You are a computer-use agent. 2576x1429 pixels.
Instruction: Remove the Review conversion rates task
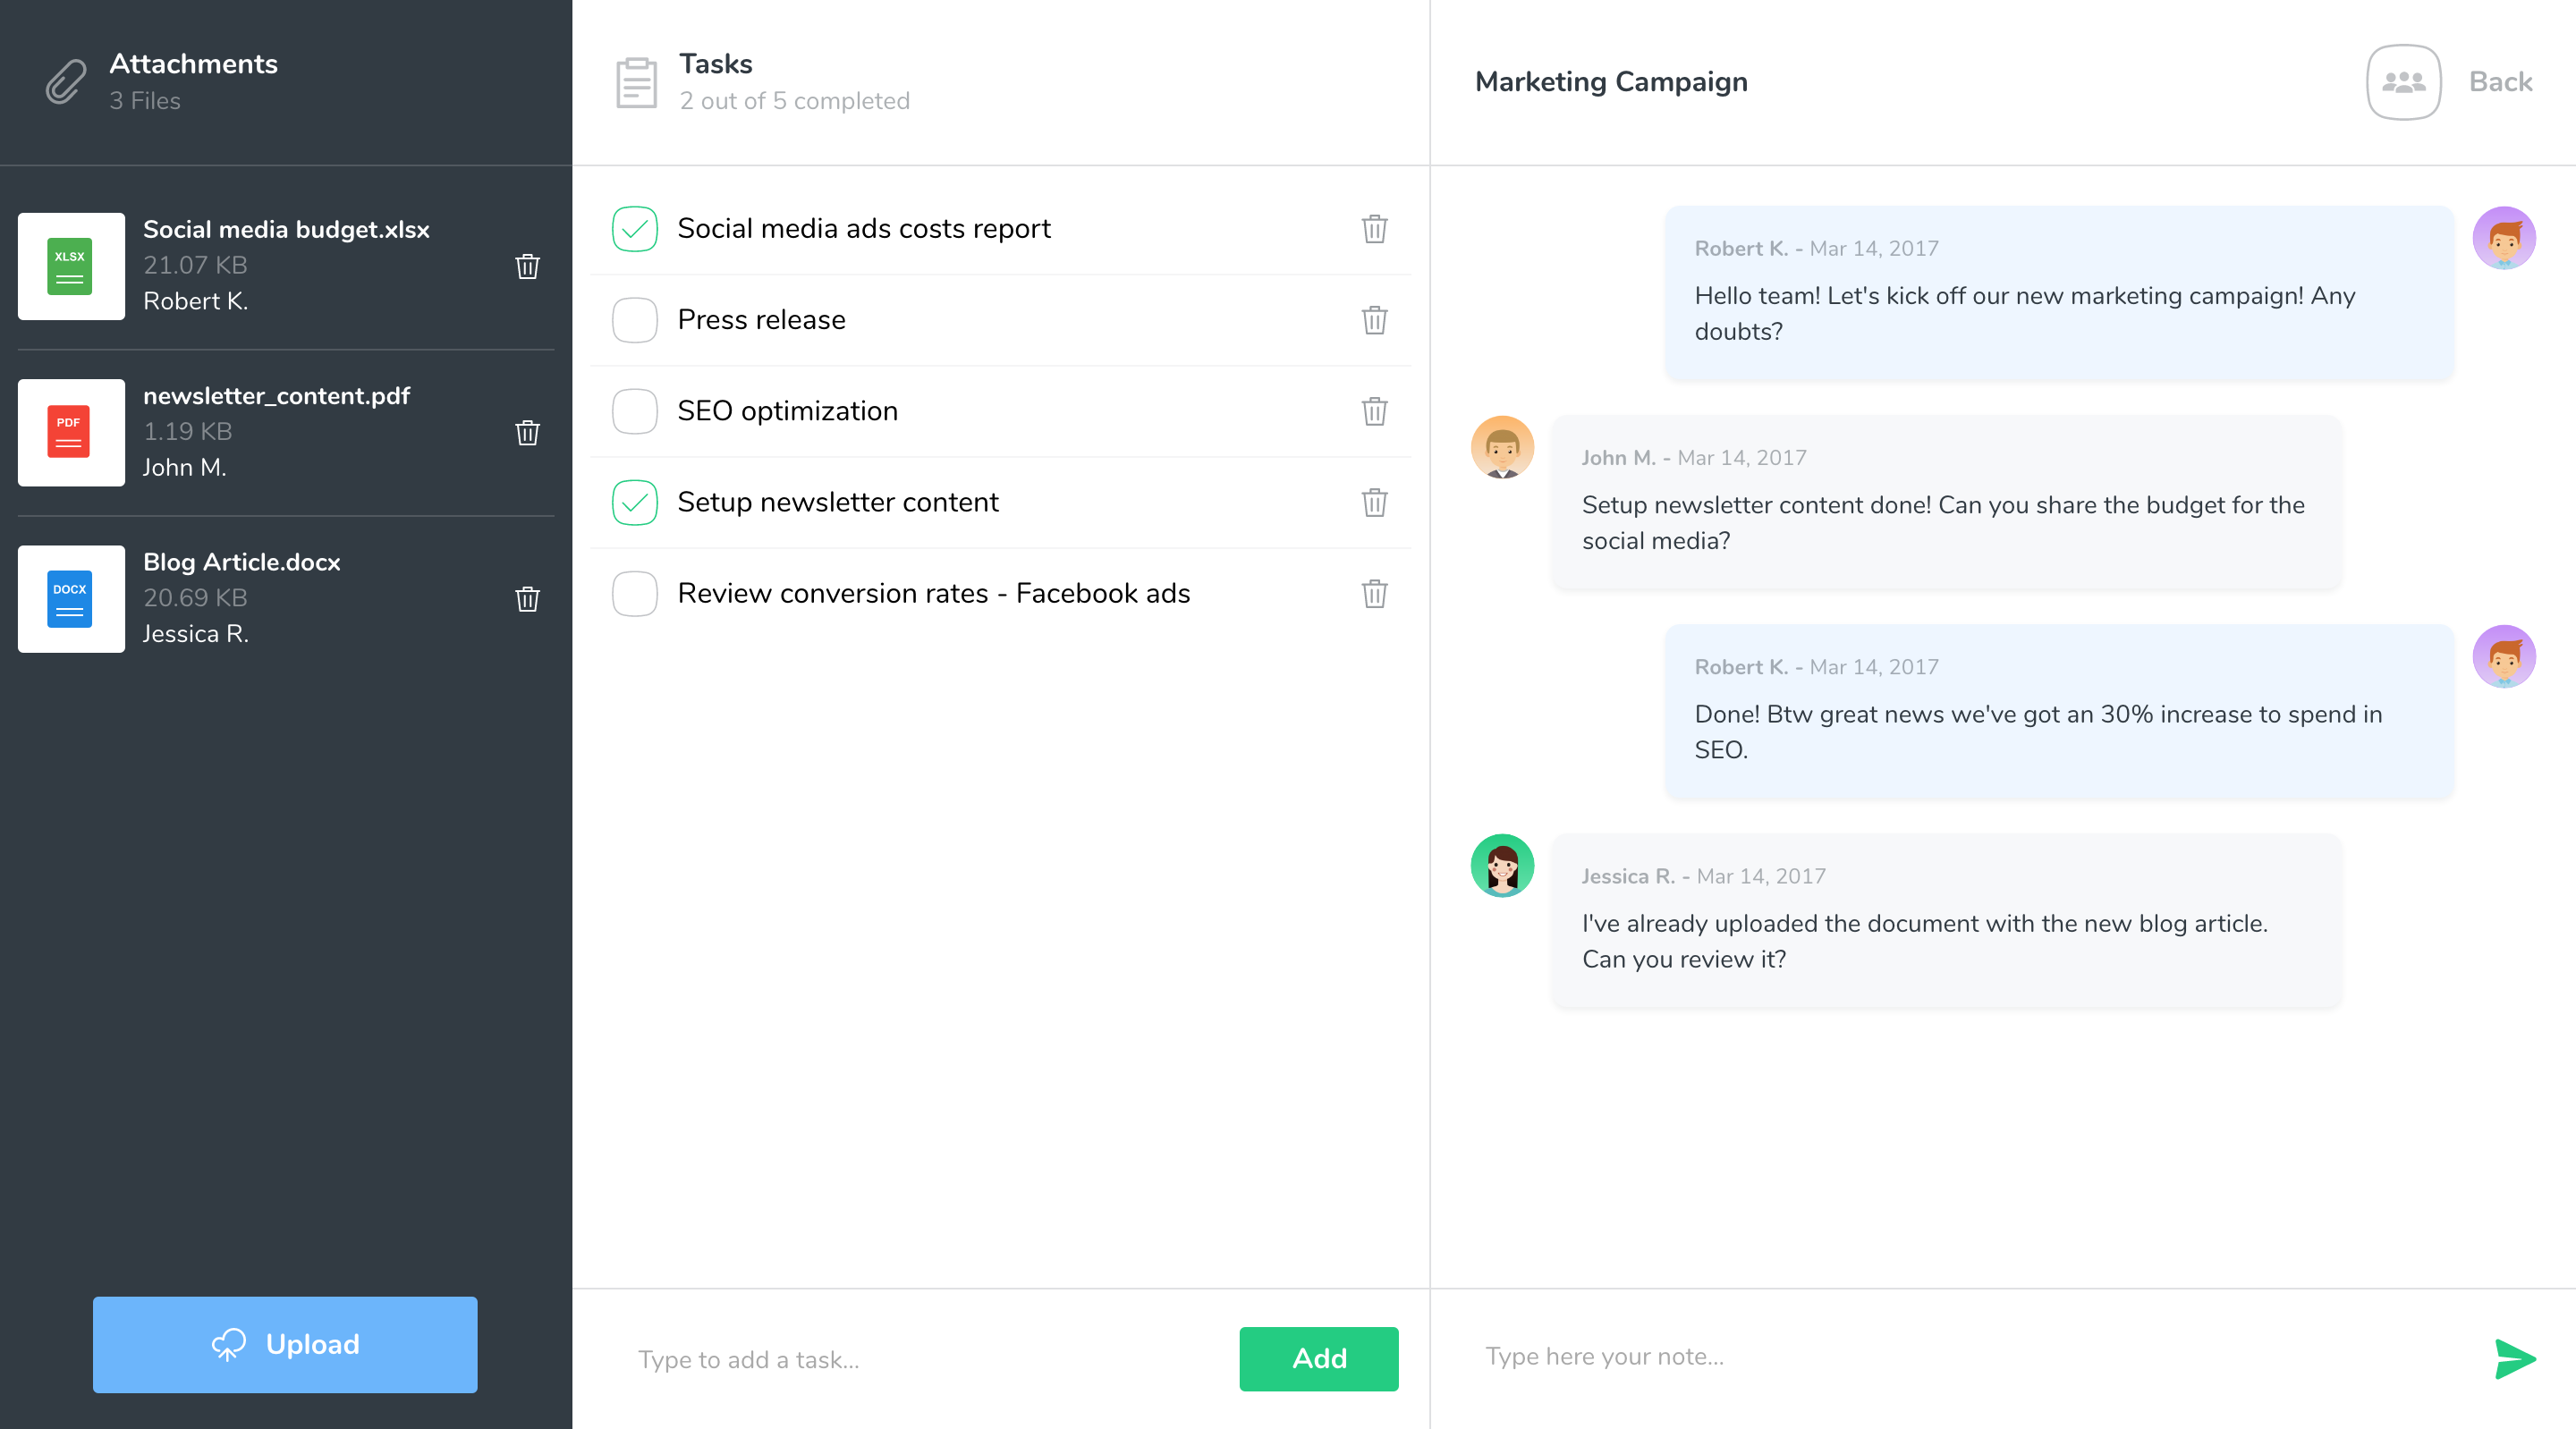pos(1374,593)
